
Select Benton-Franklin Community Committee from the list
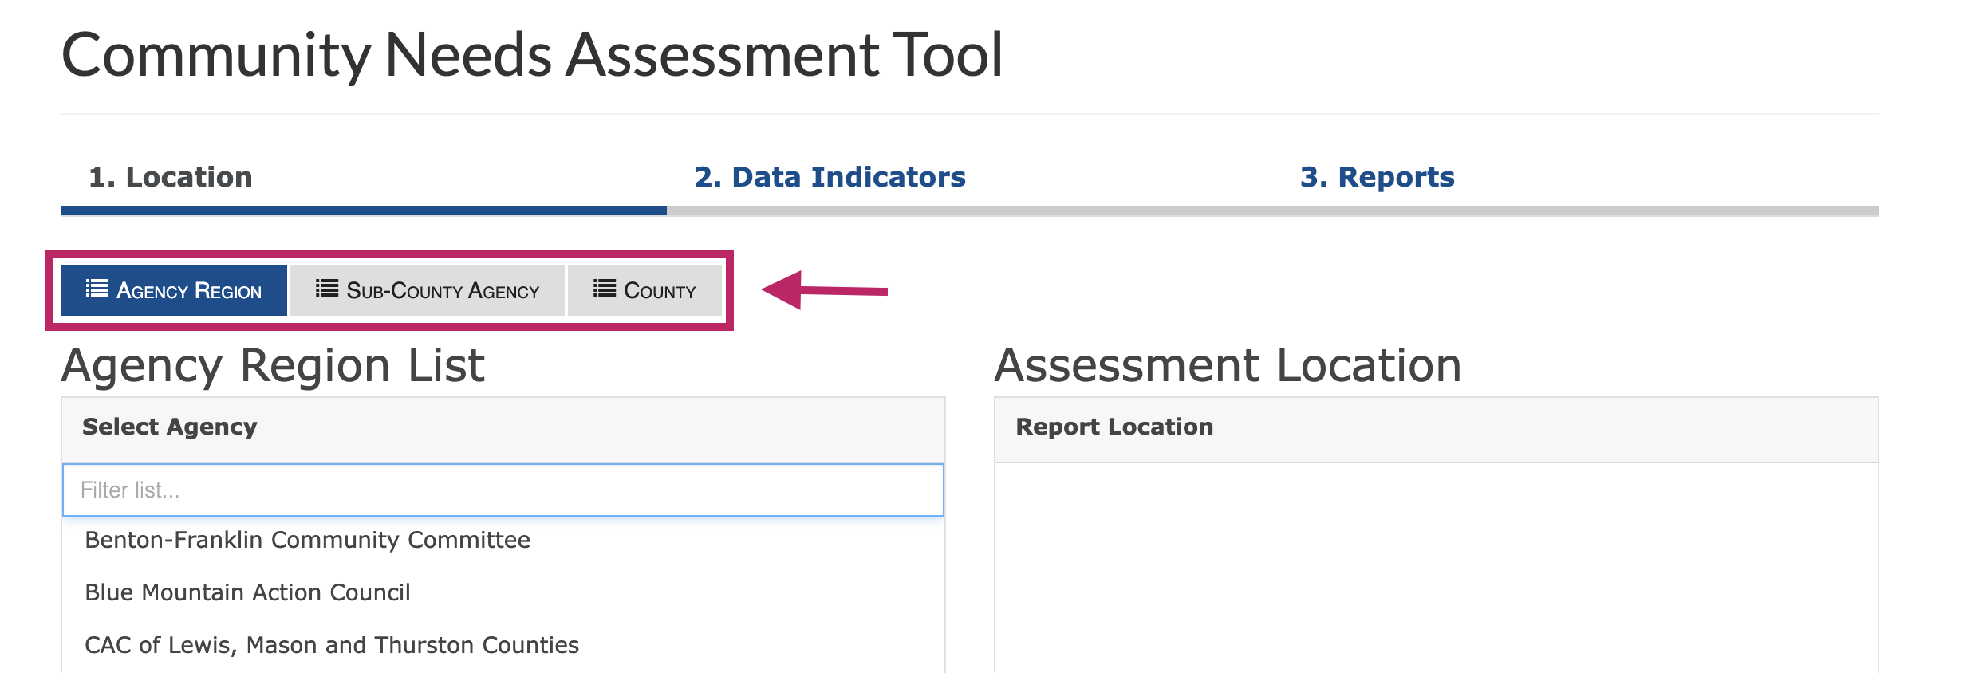[x=307, y=540]
